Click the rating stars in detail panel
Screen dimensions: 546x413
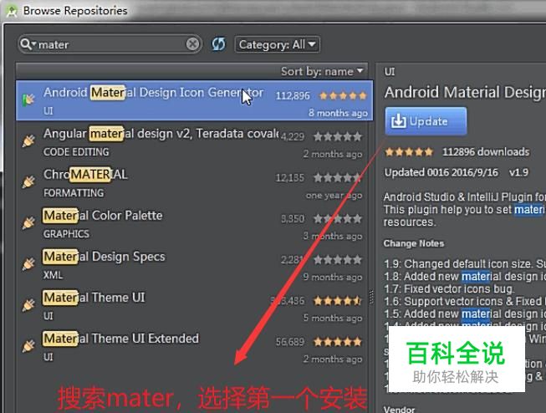[x=409, y=152]
